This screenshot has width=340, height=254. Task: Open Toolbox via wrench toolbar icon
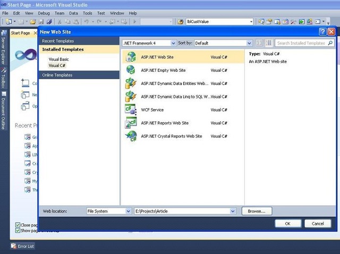tap(293, 21)
